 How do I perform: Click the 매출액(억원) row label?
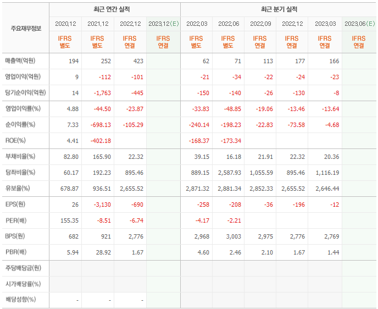coord(20,61)
